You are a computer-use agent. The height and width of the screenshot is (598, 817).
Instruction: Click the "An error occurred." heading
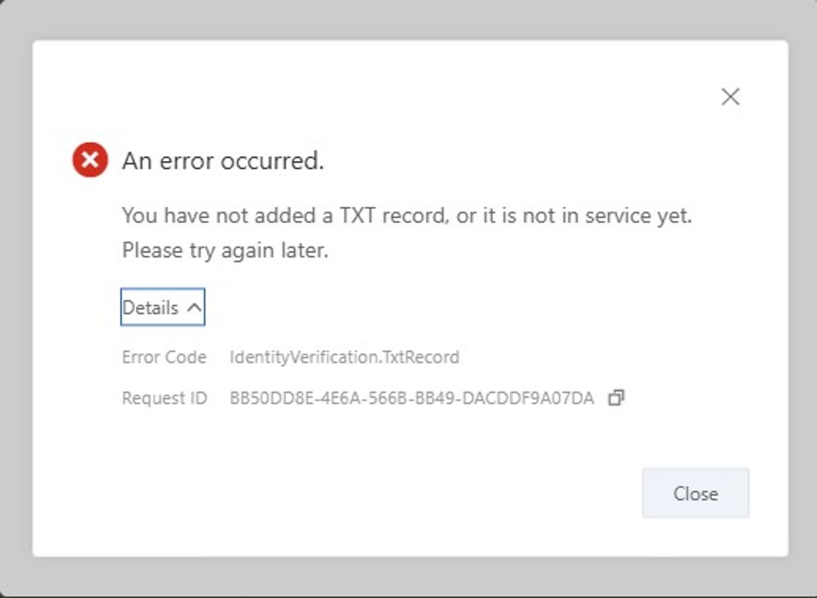tap(223, 161)
